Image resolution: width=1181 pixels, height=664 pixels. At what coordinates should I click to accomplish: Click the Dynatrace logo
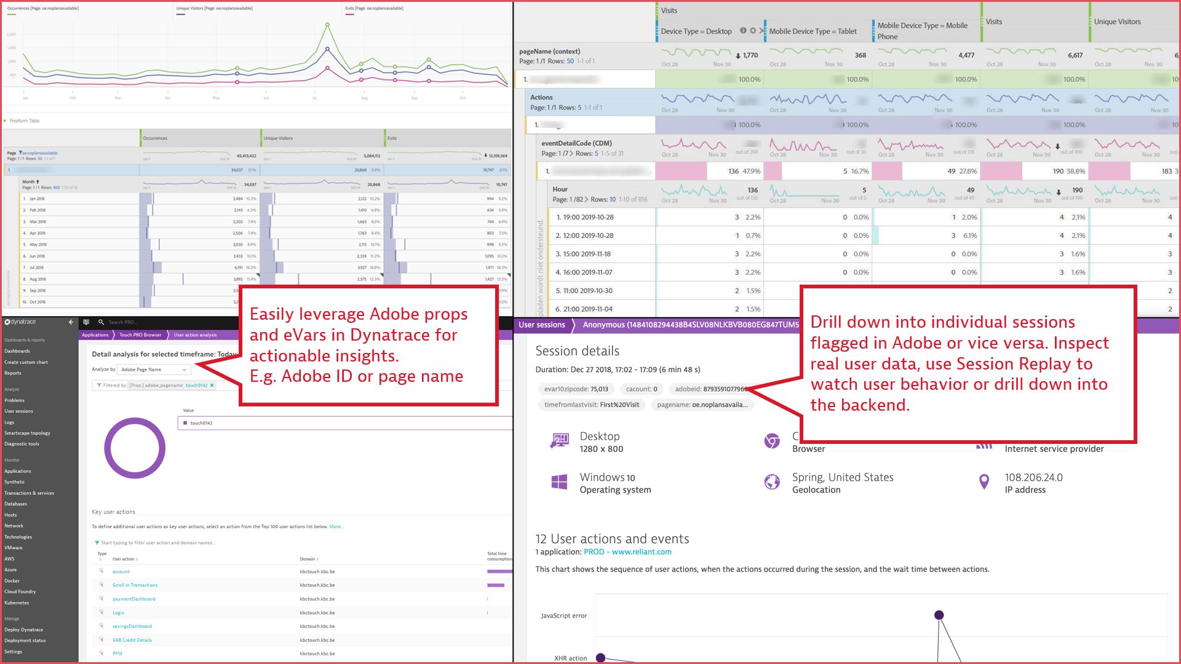20,322
